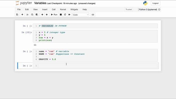Click the output value 11
The image size is (176, 99).
click(x=35, y=45)
